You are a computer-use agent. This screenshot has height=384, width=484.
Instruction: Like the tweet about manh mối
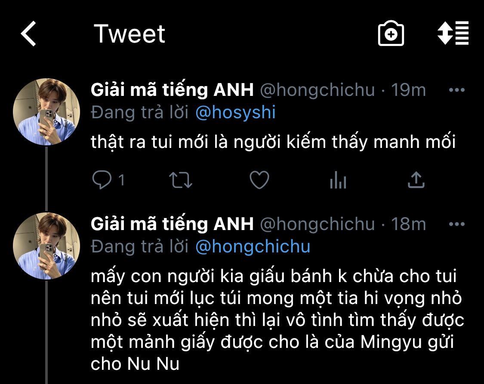pos(259,179)
